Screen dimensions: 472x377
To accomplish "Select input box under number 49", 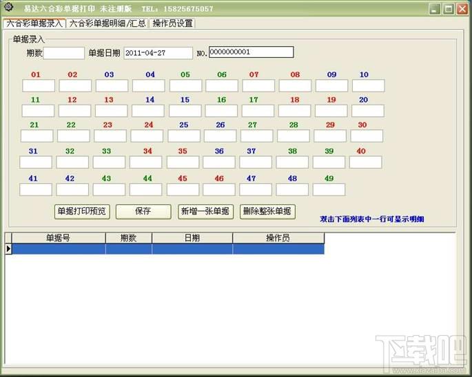I will point(329,190).
